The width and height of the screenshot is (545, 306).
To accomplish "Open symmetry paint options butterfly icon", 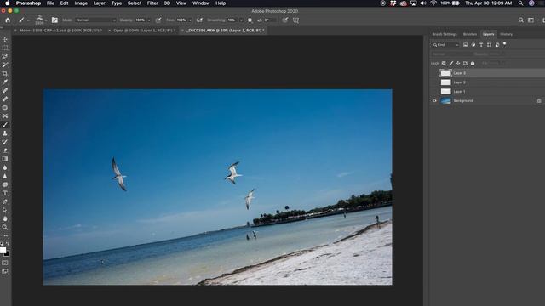I will click(x=295, y=20).
